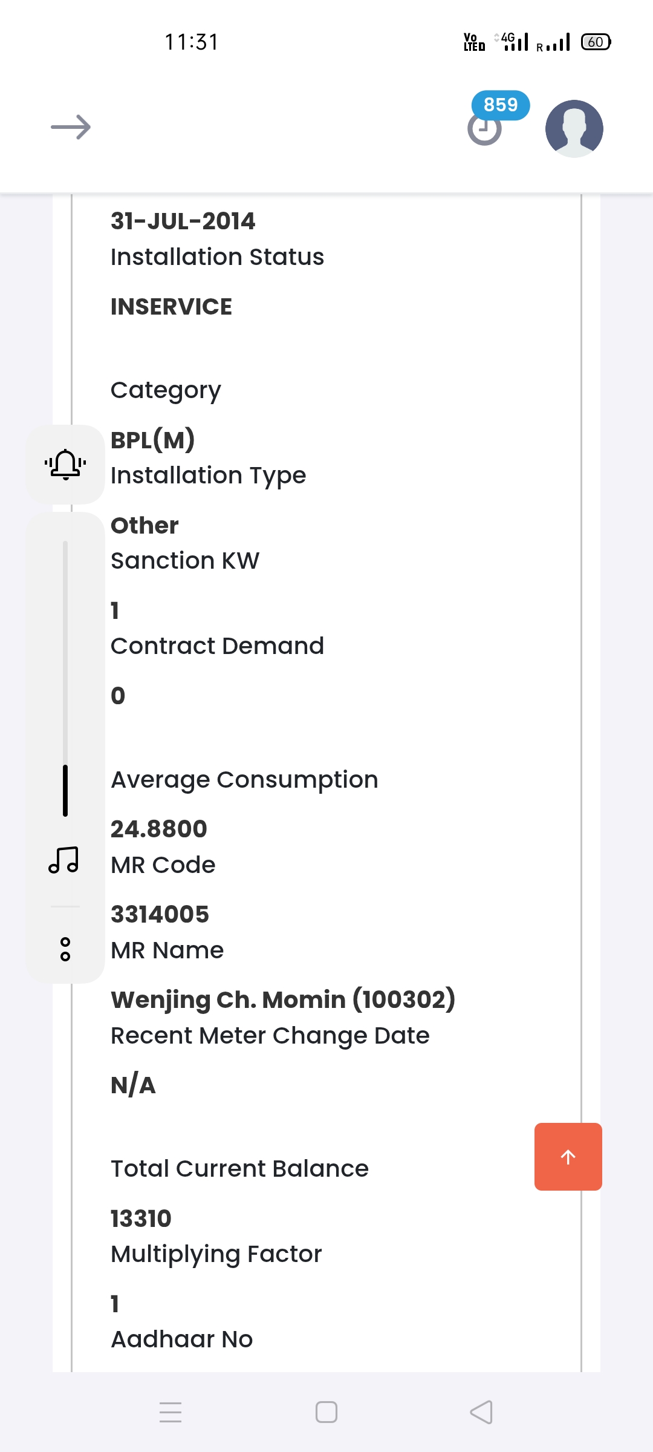This screenshot has height=1452, width=653.
Task: Open sidebar with the right arrow icon
Action: pos(71,127)
